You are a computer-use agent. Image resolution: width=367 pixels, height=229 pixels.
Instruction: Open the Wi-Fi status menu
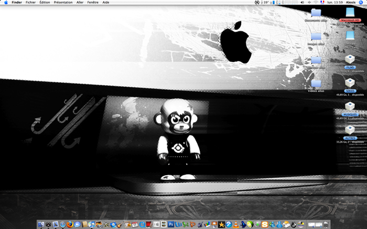[x=316, y=3]
